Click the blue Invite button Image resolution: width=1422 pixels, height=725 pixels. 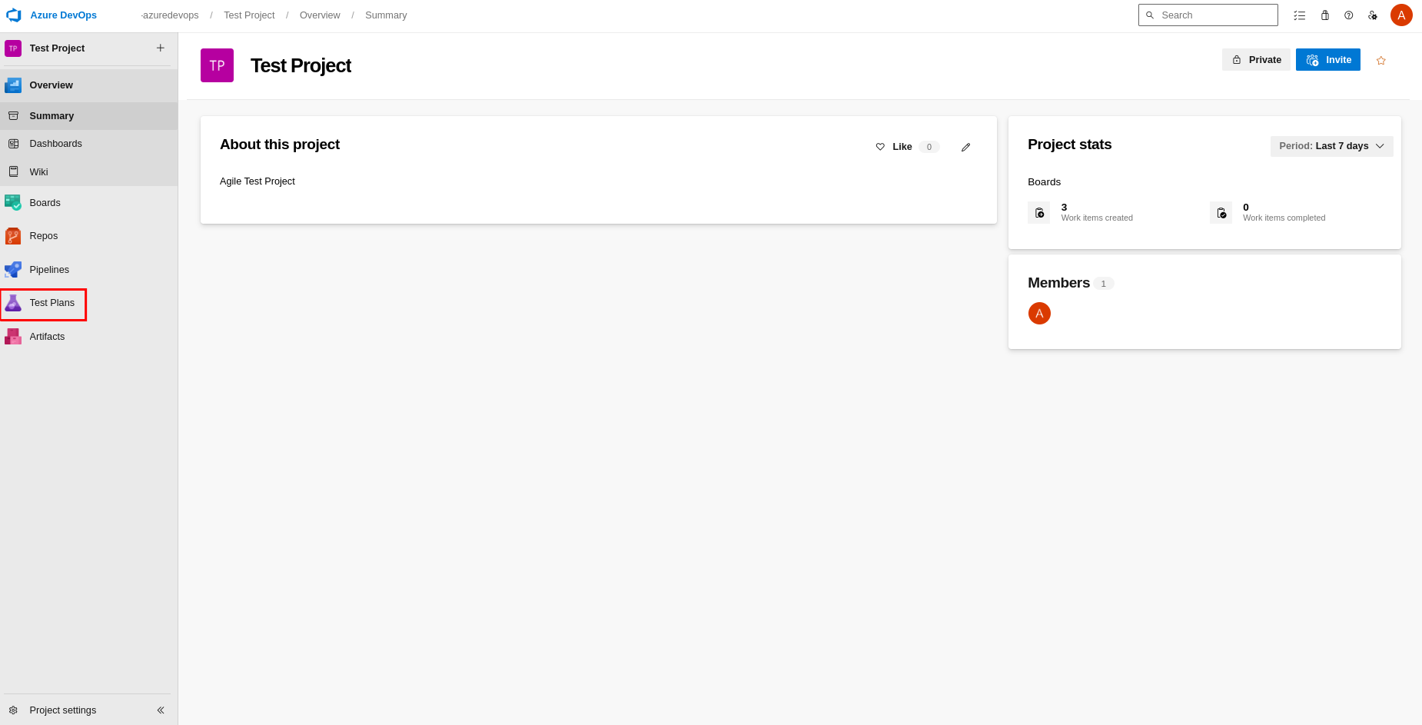(1328, 60)
